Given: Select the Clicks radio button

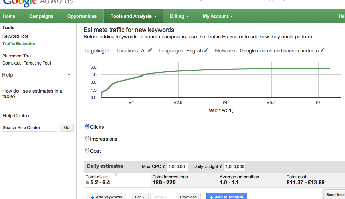Looking at the screenshot, I should coord(87,126).
